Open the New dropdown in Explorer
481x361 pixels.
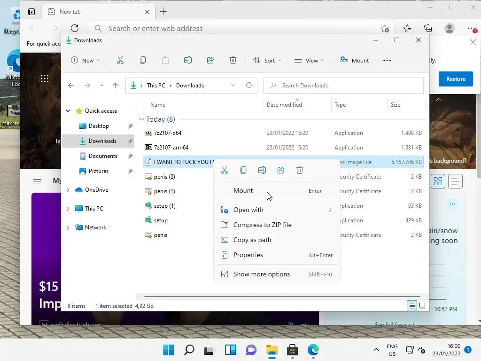[85, 61]
